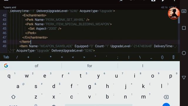Open the users.xml file tab

10,7
